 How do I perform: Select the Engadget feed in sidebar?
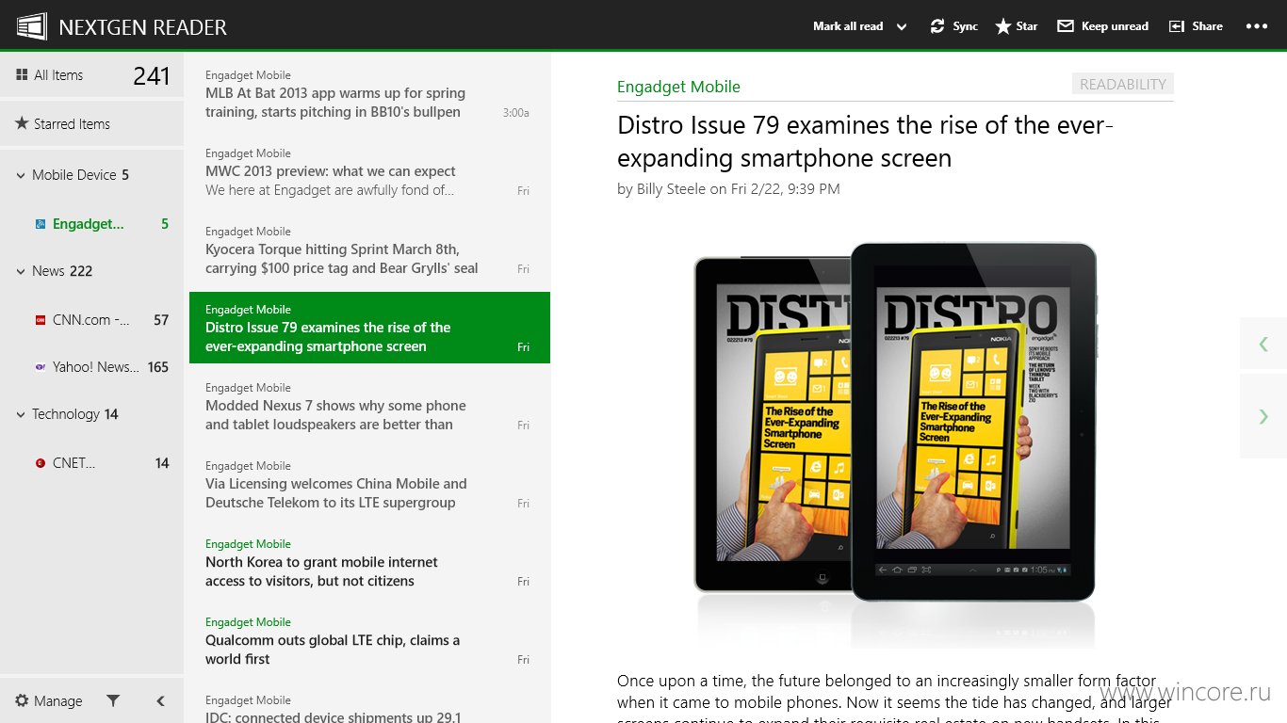[91, 224]
